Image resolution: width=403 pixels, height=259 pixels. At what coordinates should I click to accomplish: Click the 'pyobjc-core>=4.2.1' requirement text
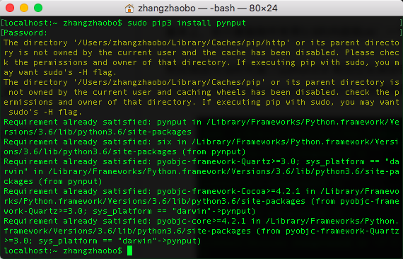coord(201,221)
